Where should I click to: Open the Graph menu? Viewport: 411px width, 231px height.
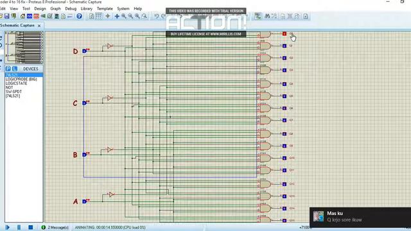pyautogui.click(x=55, y=8)
